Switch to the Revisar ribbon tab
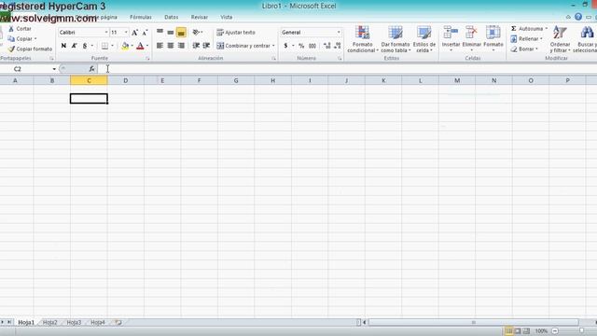Screen dimensions: 597x336 [200, 17]
